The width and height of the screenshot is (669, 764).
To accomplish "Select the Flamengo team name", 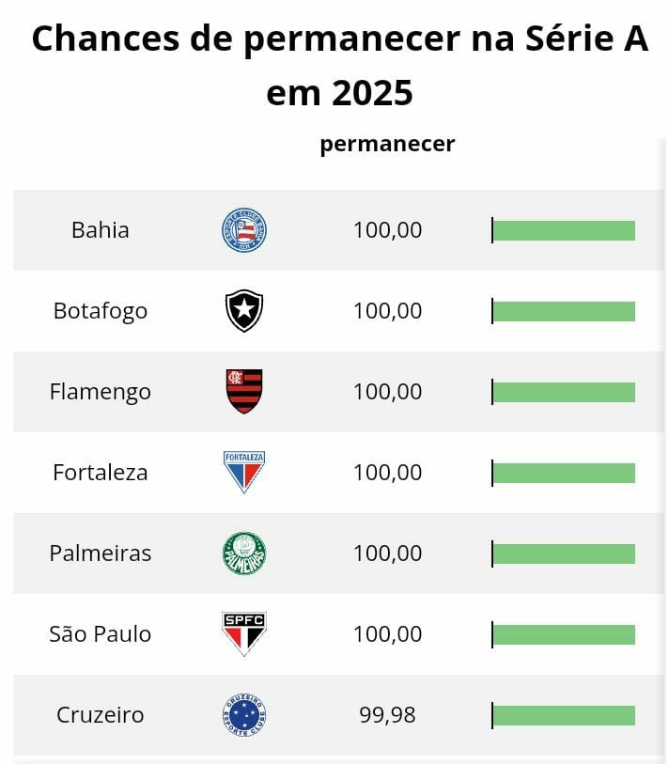I will click(x=101, y=392).
